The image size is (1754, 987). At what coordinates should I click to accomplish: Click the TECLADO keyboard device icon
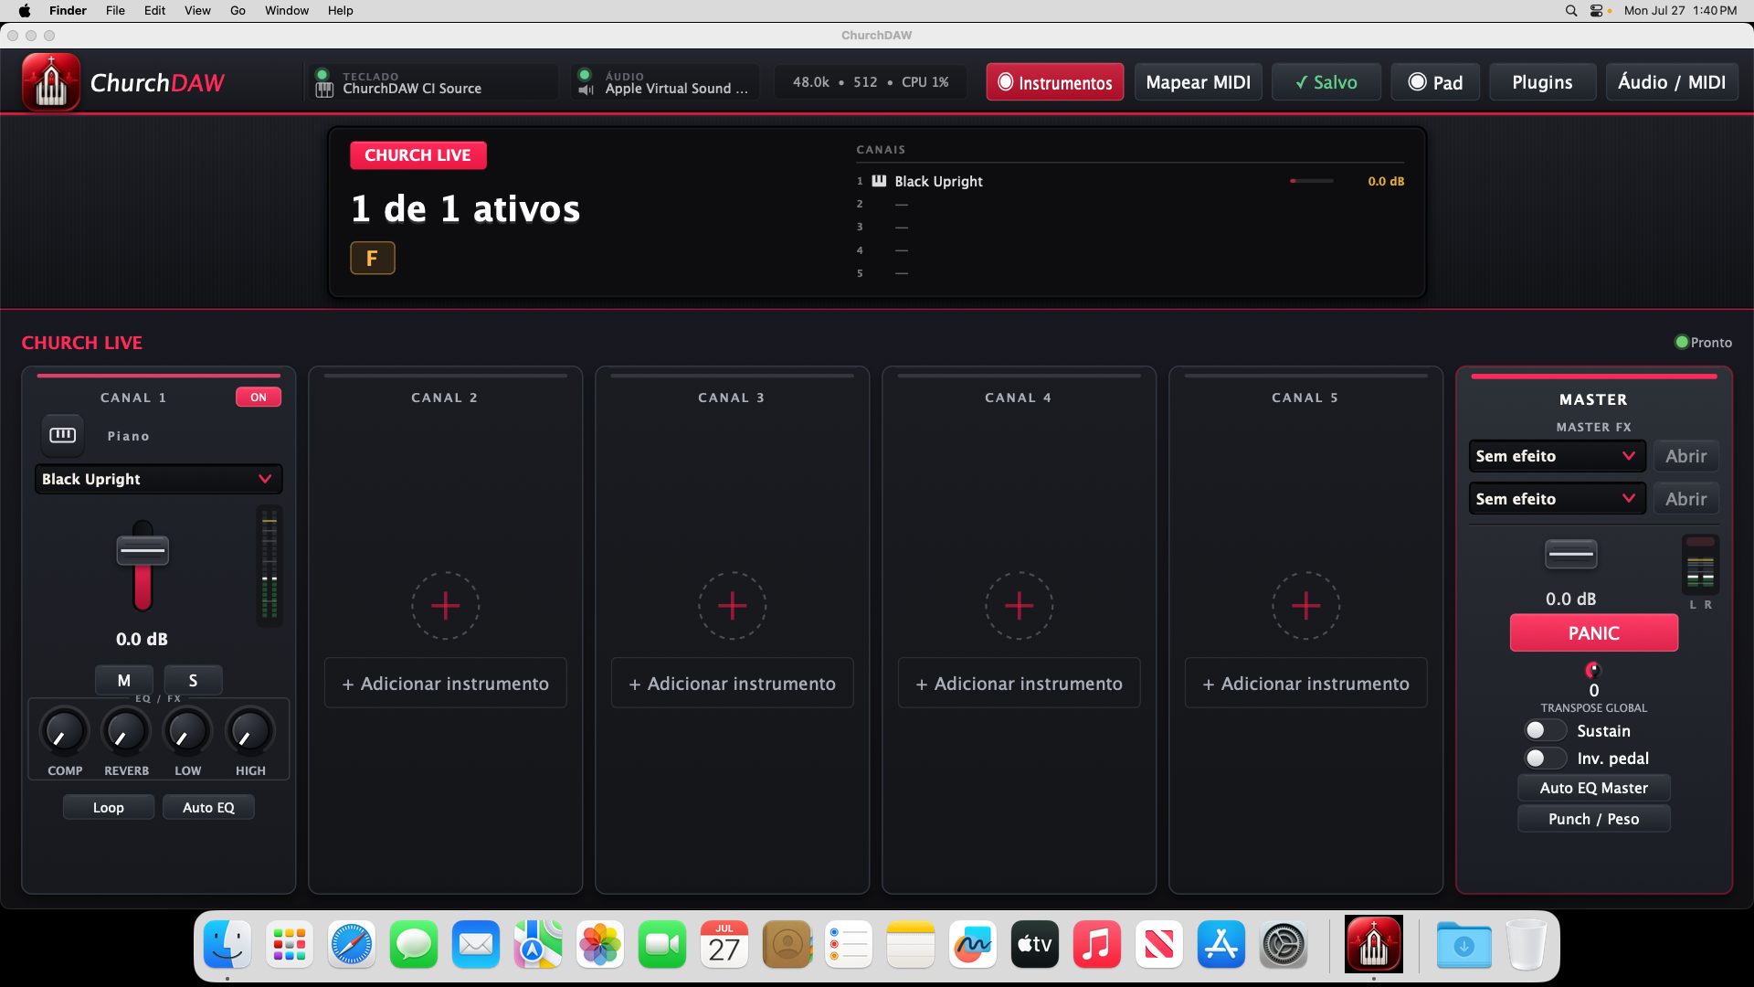pyautogui.click(x=324, y=90)
